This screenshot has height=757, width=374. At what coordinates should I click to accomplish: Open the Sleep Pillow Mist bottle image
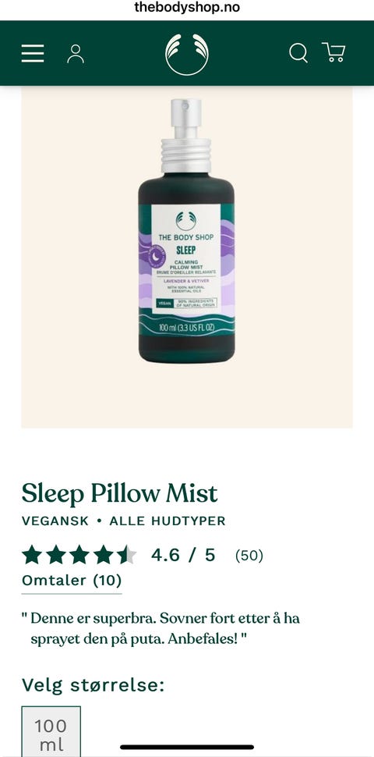pos(186,231)
